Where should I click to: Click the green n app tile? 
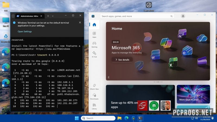(154, 105)
